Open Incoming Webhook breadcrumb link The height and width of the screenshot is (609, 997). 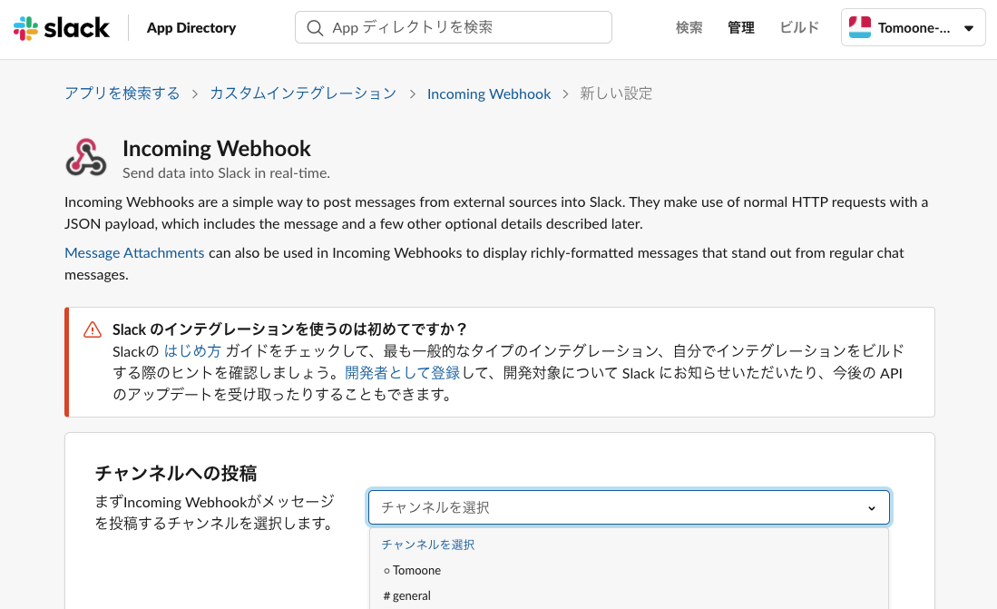tap(489, 94)
